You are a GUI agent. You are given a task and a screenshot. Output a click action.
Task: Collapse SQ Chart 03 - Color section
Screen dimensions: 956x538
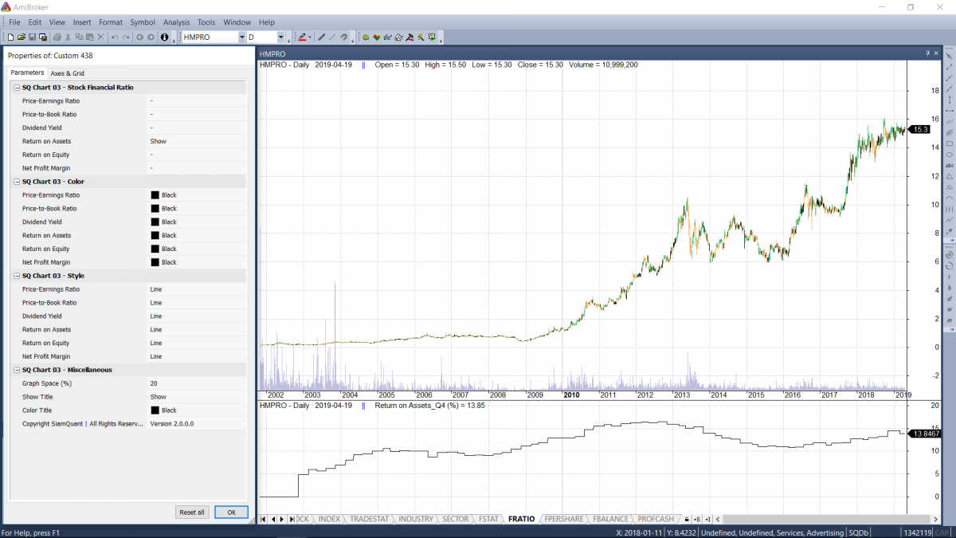coord(16,182)
